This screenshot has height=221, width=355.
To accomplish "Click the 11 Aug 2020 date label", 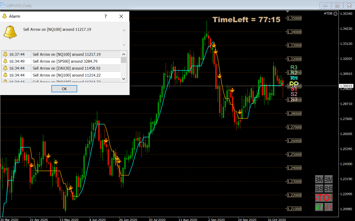I will 188,219.
